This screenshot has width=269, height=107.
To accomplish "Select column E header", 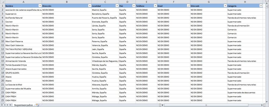I will point(146,2).
